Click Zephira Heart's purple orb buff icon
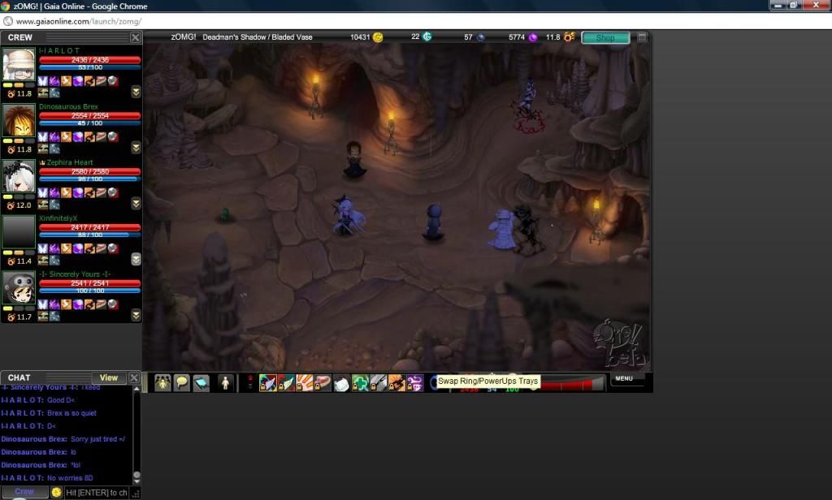Screen dimensions: 832x500 77,192
